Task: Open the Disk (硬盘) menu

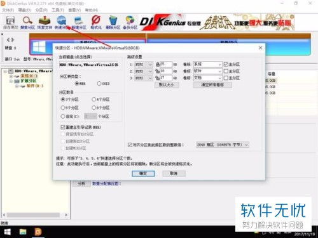Action: coord(25,10)
